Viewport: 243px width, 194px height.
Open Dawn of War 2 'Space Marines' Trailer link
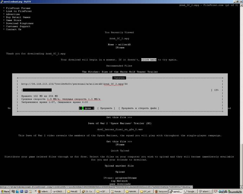pos(120,123)
